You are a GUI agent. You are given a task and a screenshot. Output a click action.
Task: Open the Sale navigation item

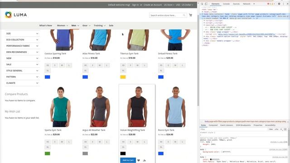pos(111,25)
